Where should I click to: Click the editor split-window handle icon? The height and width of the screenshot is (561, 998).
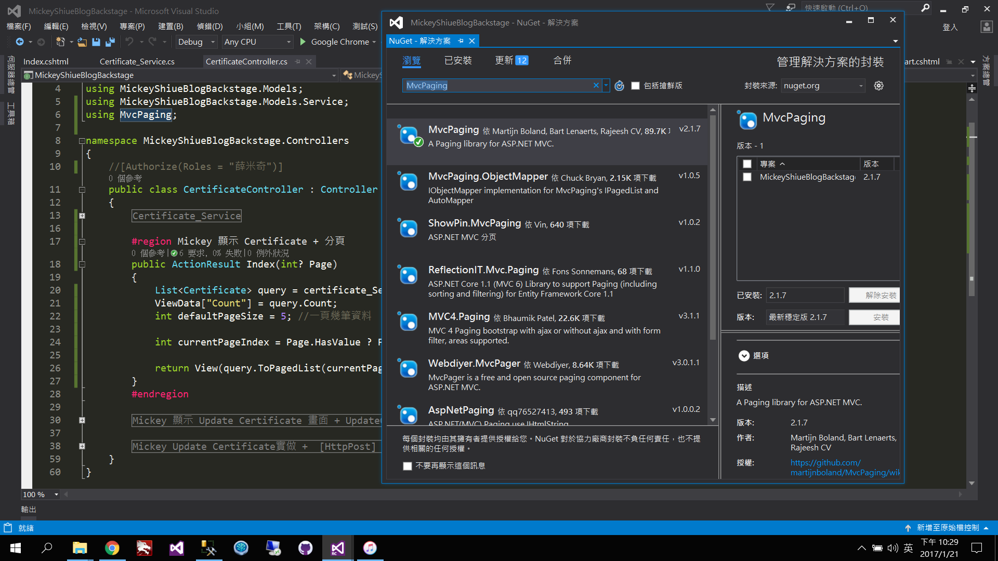click(x=972, y=88)
